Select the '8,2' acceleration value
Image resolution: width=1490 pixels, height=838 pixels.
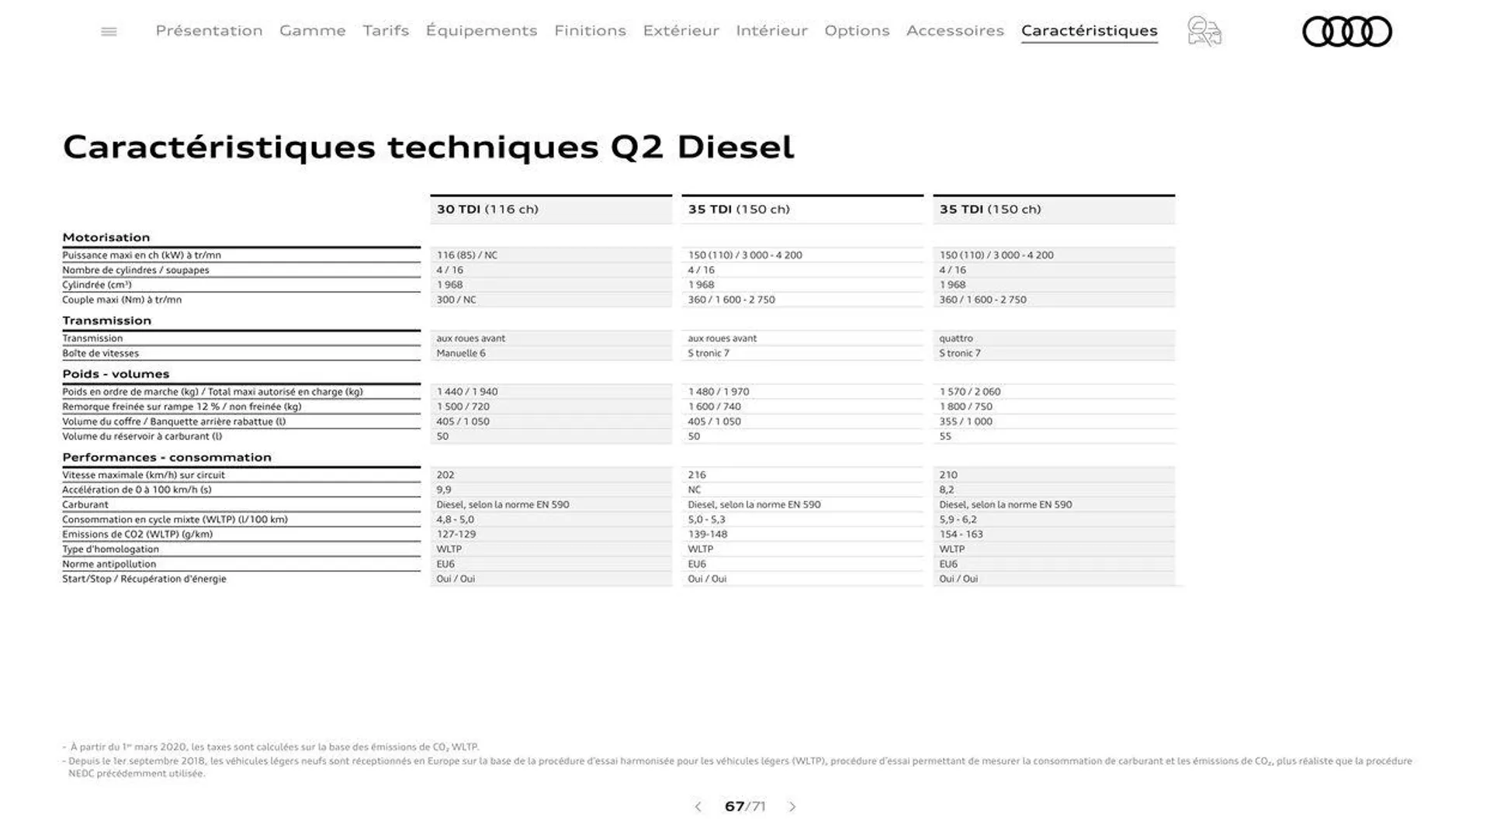(x=947, y=490)
